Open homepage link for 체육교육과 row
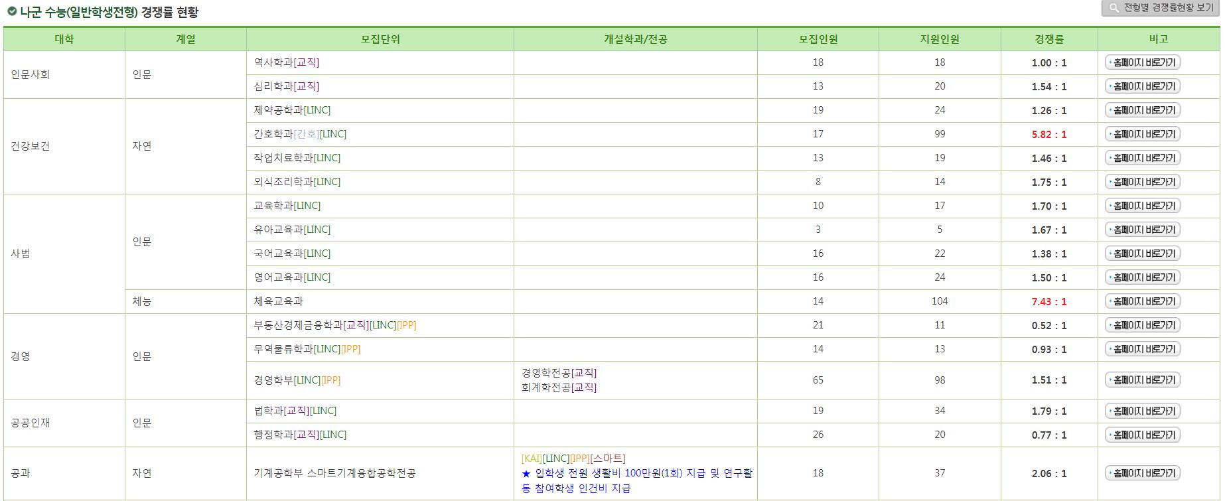 point(1142,301)
